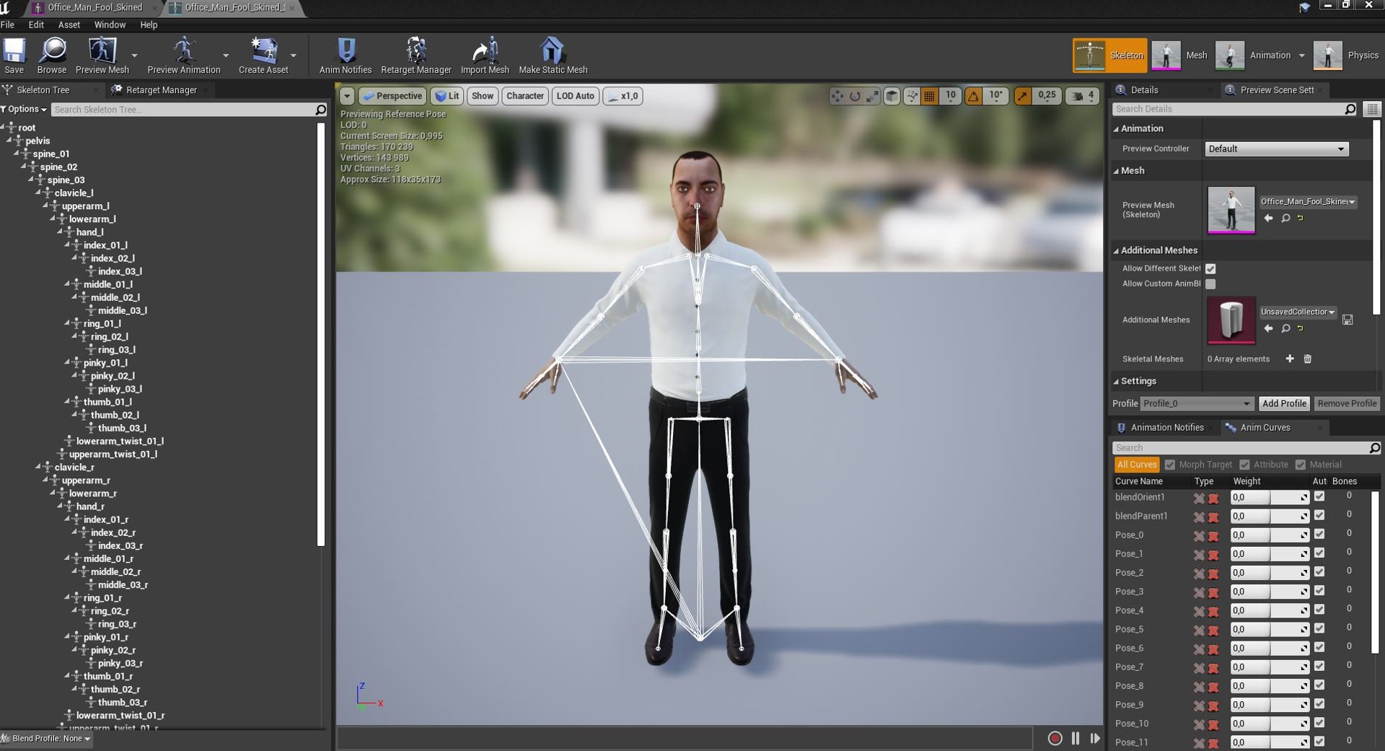Click the Save toolbar icon
1385x751 pixels.
(14, 56)
